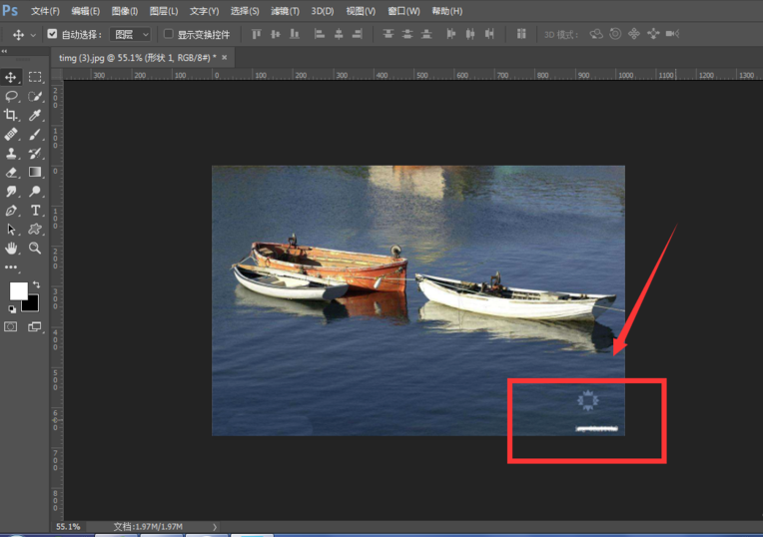Select the Rectangular Marquee tool
This screenshot has height=537, width=763.
pyautogui.click(x=35, y=77)
